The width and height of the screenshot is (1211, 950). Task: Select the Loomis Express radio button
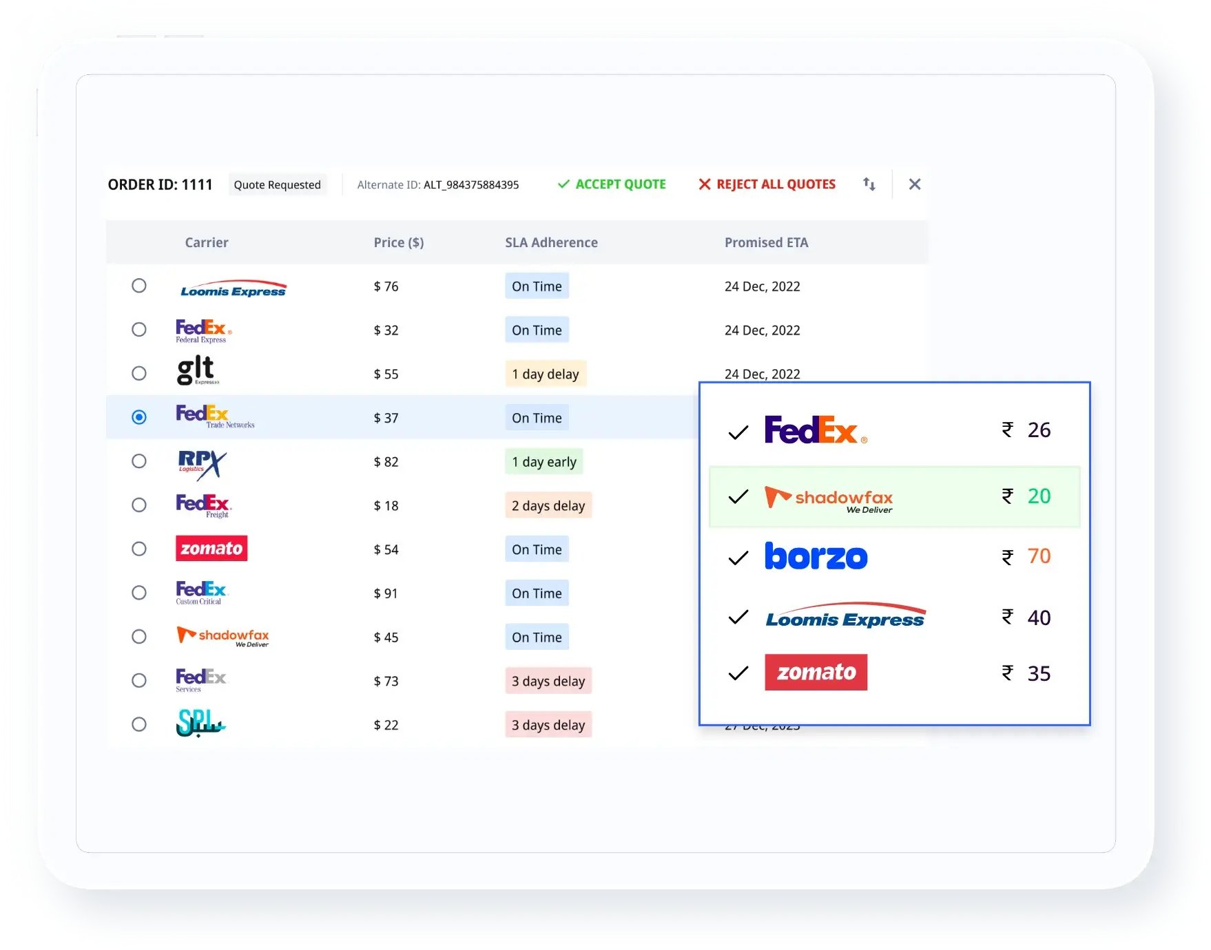[x=139, y=286]
